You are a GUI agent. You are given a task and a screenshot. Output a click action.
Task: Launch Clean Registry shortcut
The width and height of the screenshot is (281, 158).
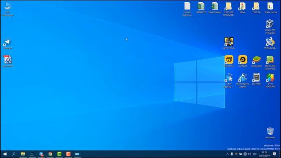[229, 80]
